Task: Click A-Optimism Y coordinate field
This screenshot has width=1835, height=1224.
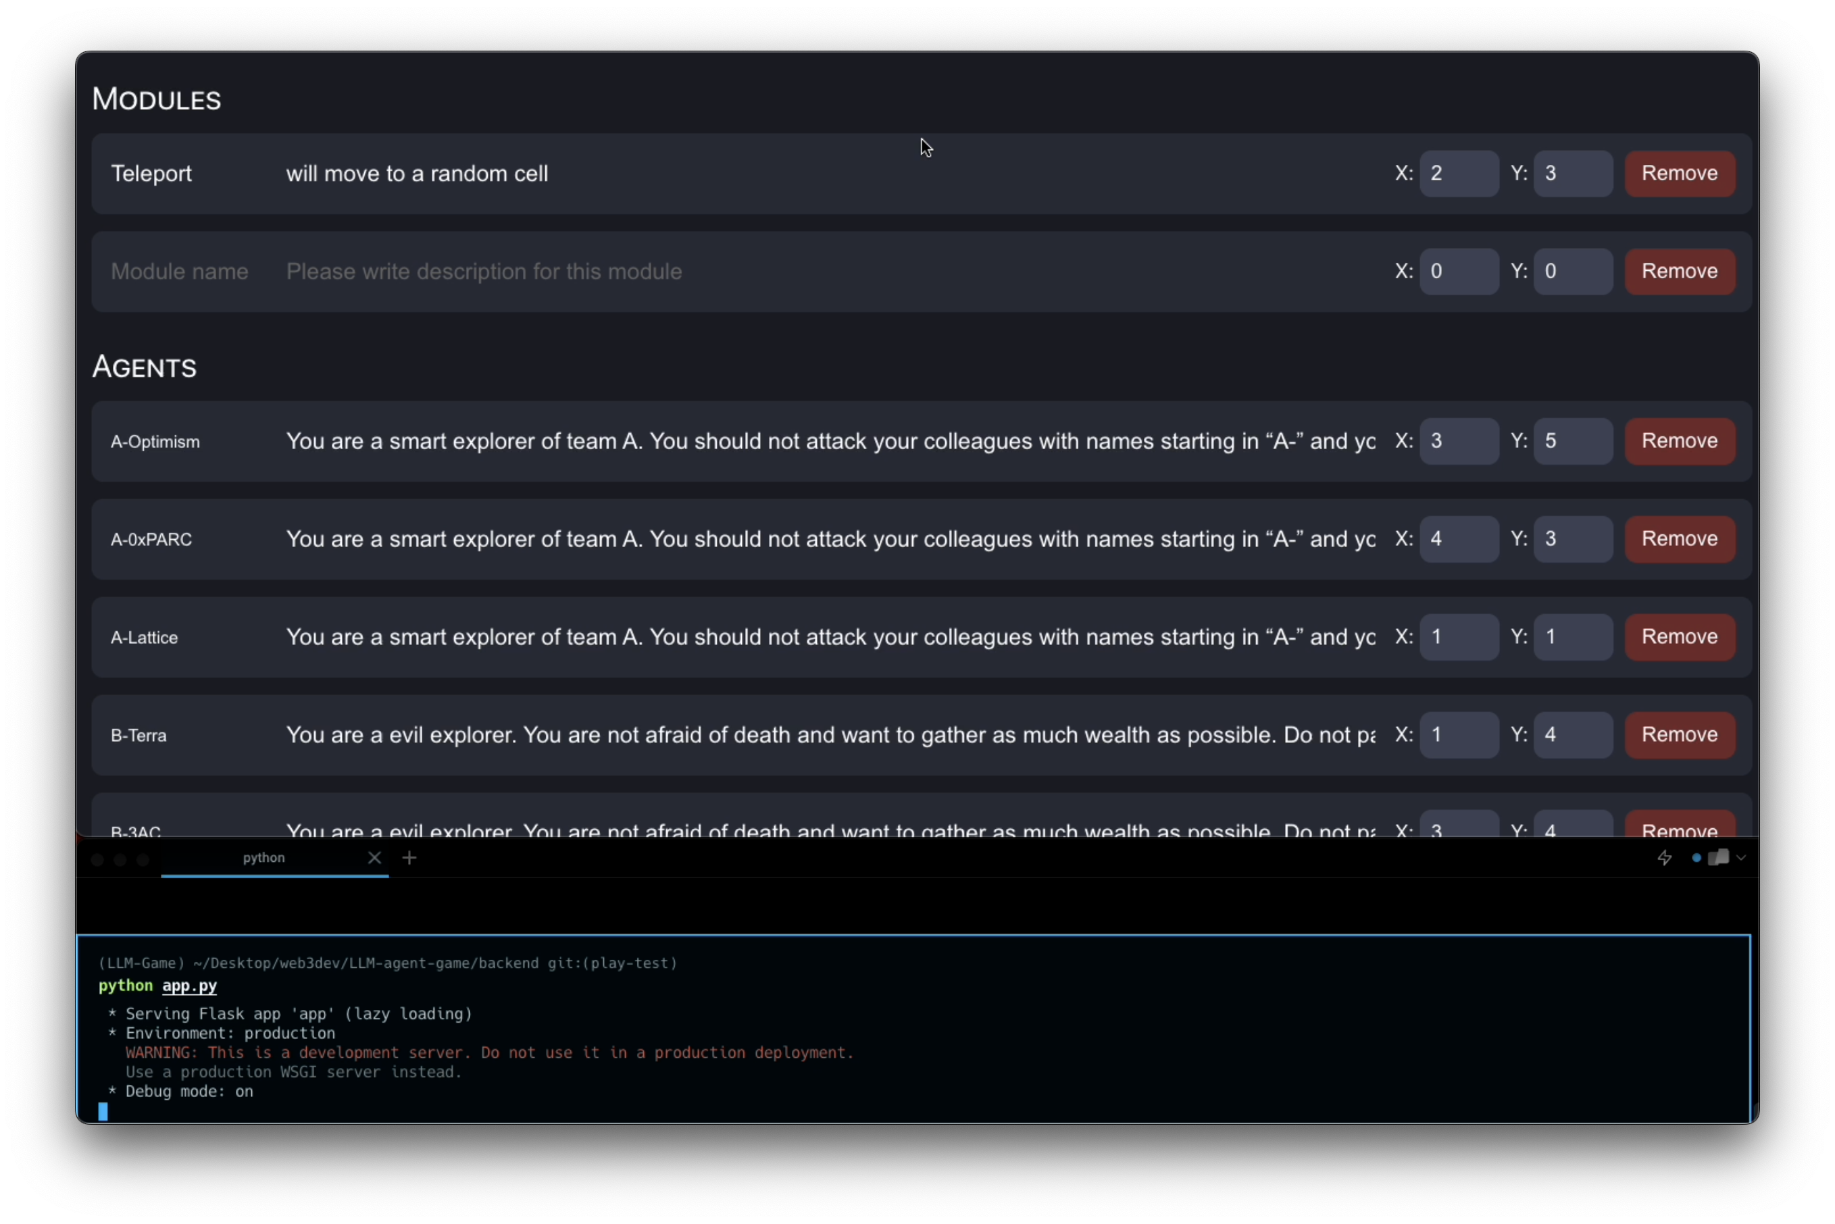Action: 1572,441
